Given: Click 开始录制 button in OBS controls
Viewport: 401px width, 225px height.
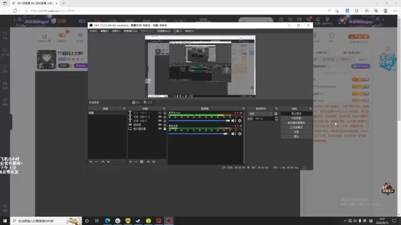Looking at the screenshot, I should click(296, 118).
